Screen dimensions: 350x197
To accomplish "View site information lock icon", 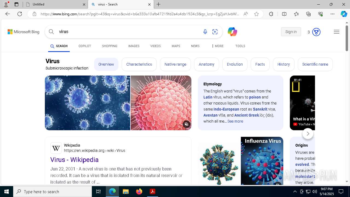I will pos(34,14).
